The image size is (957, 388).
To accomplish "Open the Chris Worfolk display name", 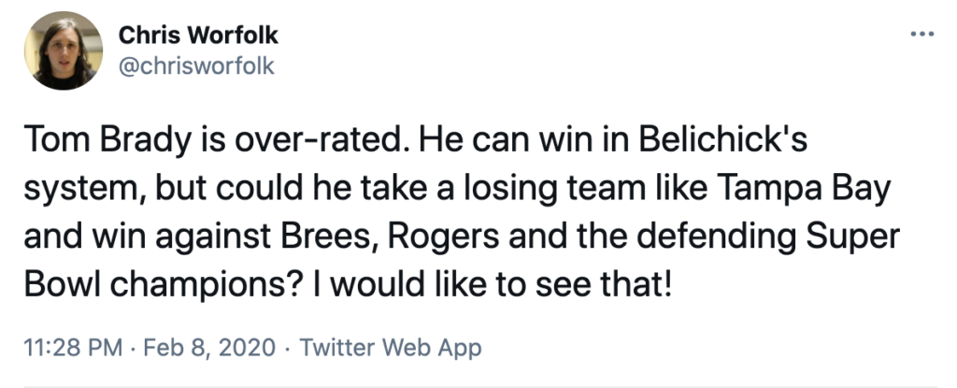I will click(198, 36).
